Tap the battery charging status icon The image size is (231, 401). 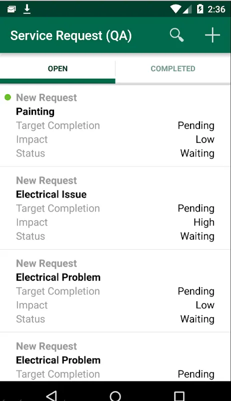200,9
